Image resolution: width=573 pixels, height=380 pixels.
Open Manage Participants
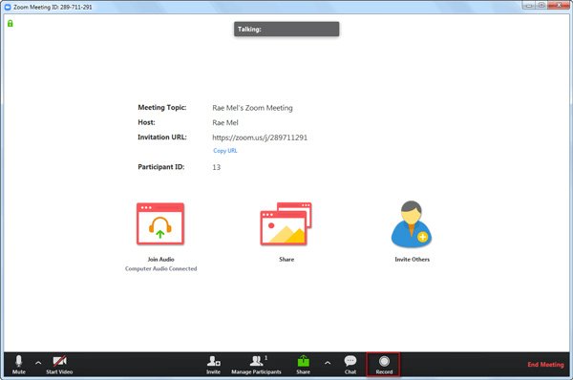tap(256, 365)
